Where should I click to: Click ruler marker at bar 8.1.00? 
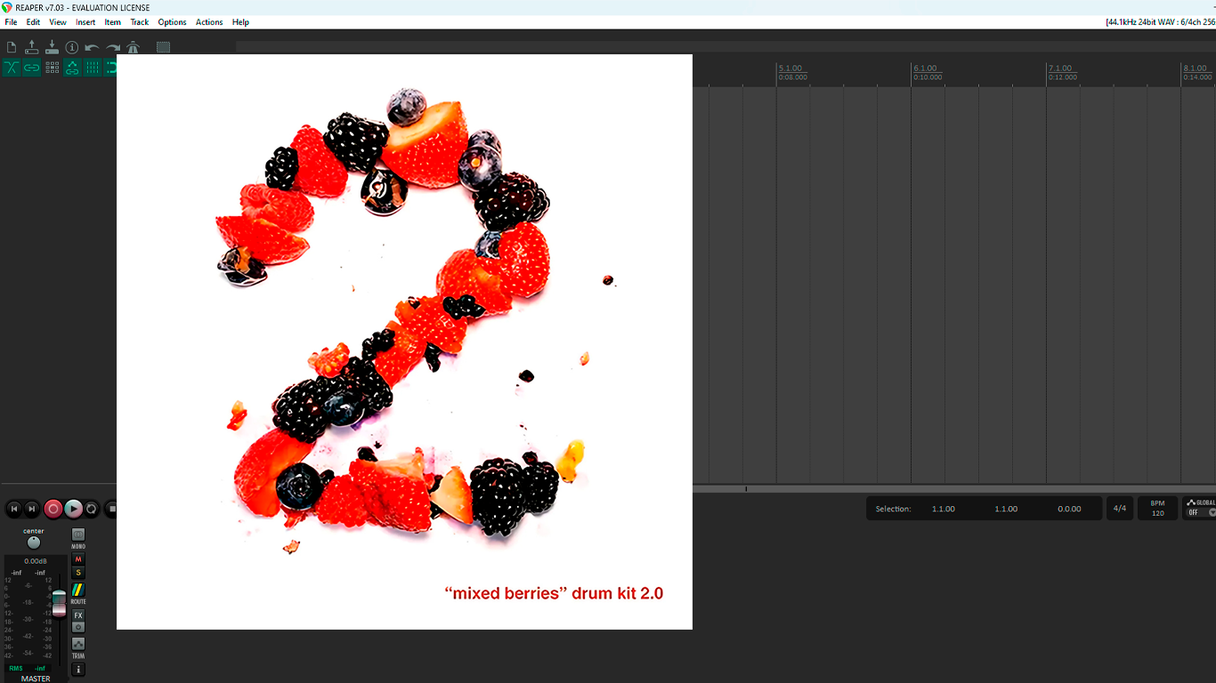point(1195,68)
